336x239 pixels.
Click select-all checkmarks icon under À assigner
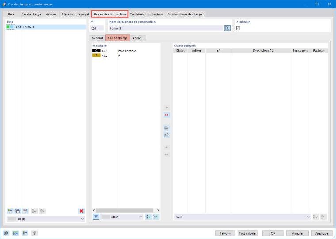coord(148,217)
